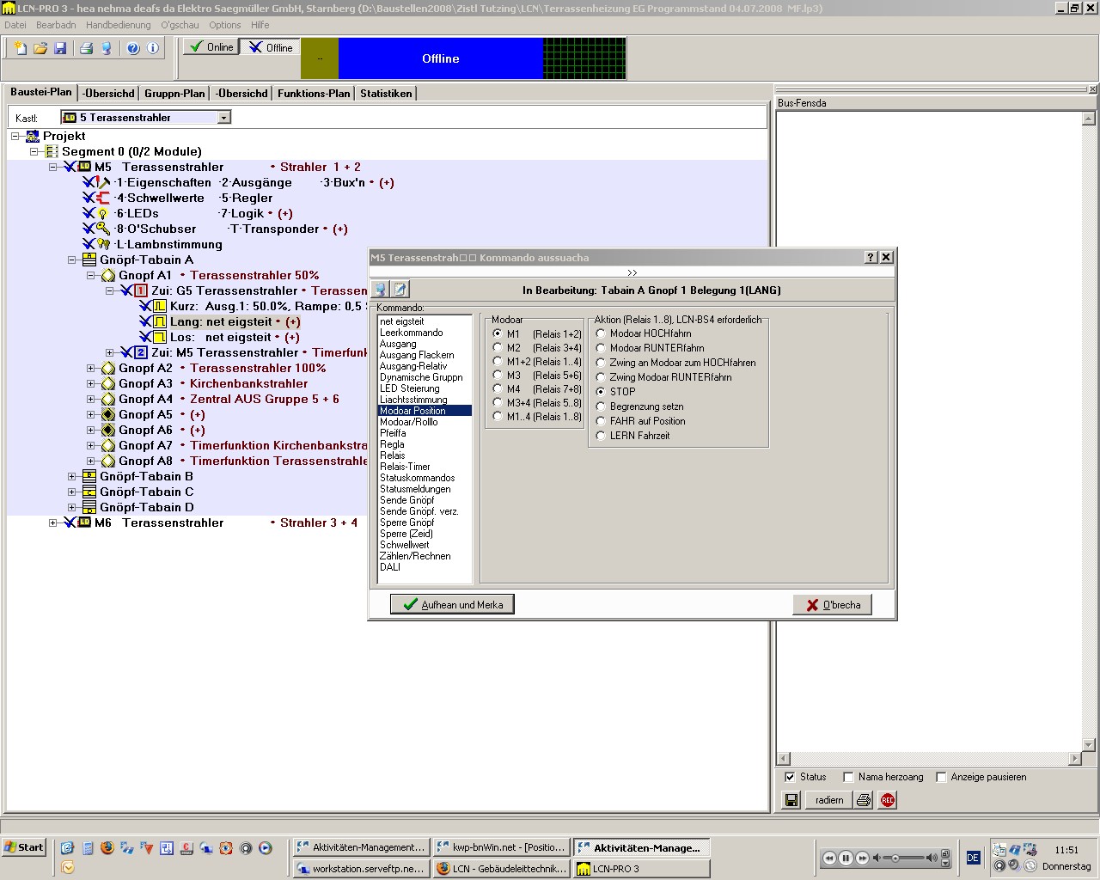This screenshot has width=1100, height=880.
Task: Open the Windows Start menu
Action: coord(24,847)
